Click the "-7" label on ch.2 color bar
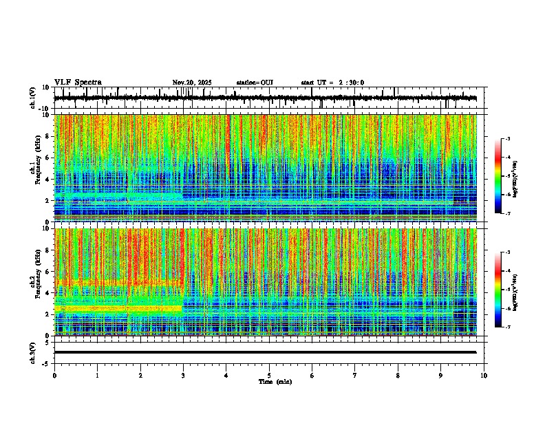This screenshot has width=545, height=421. (508, 327)
